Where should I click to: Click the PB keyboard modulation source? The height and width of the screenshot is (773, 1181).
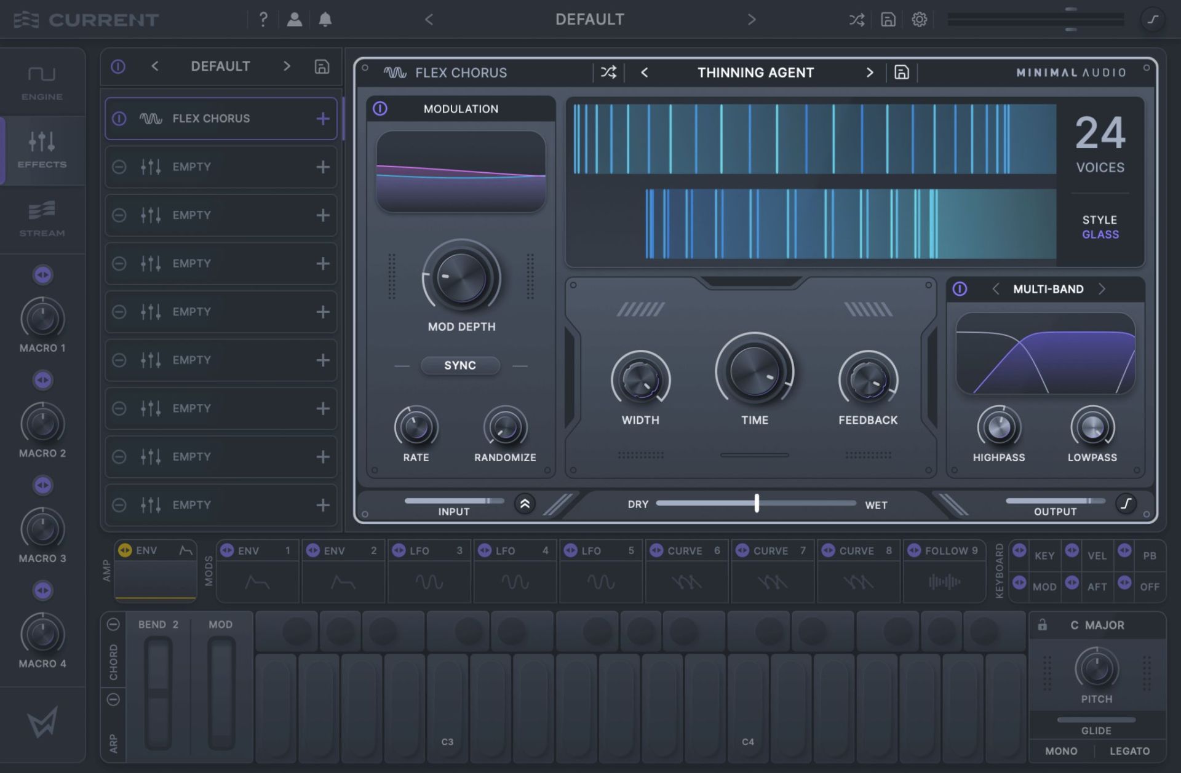click(1149, 556)
